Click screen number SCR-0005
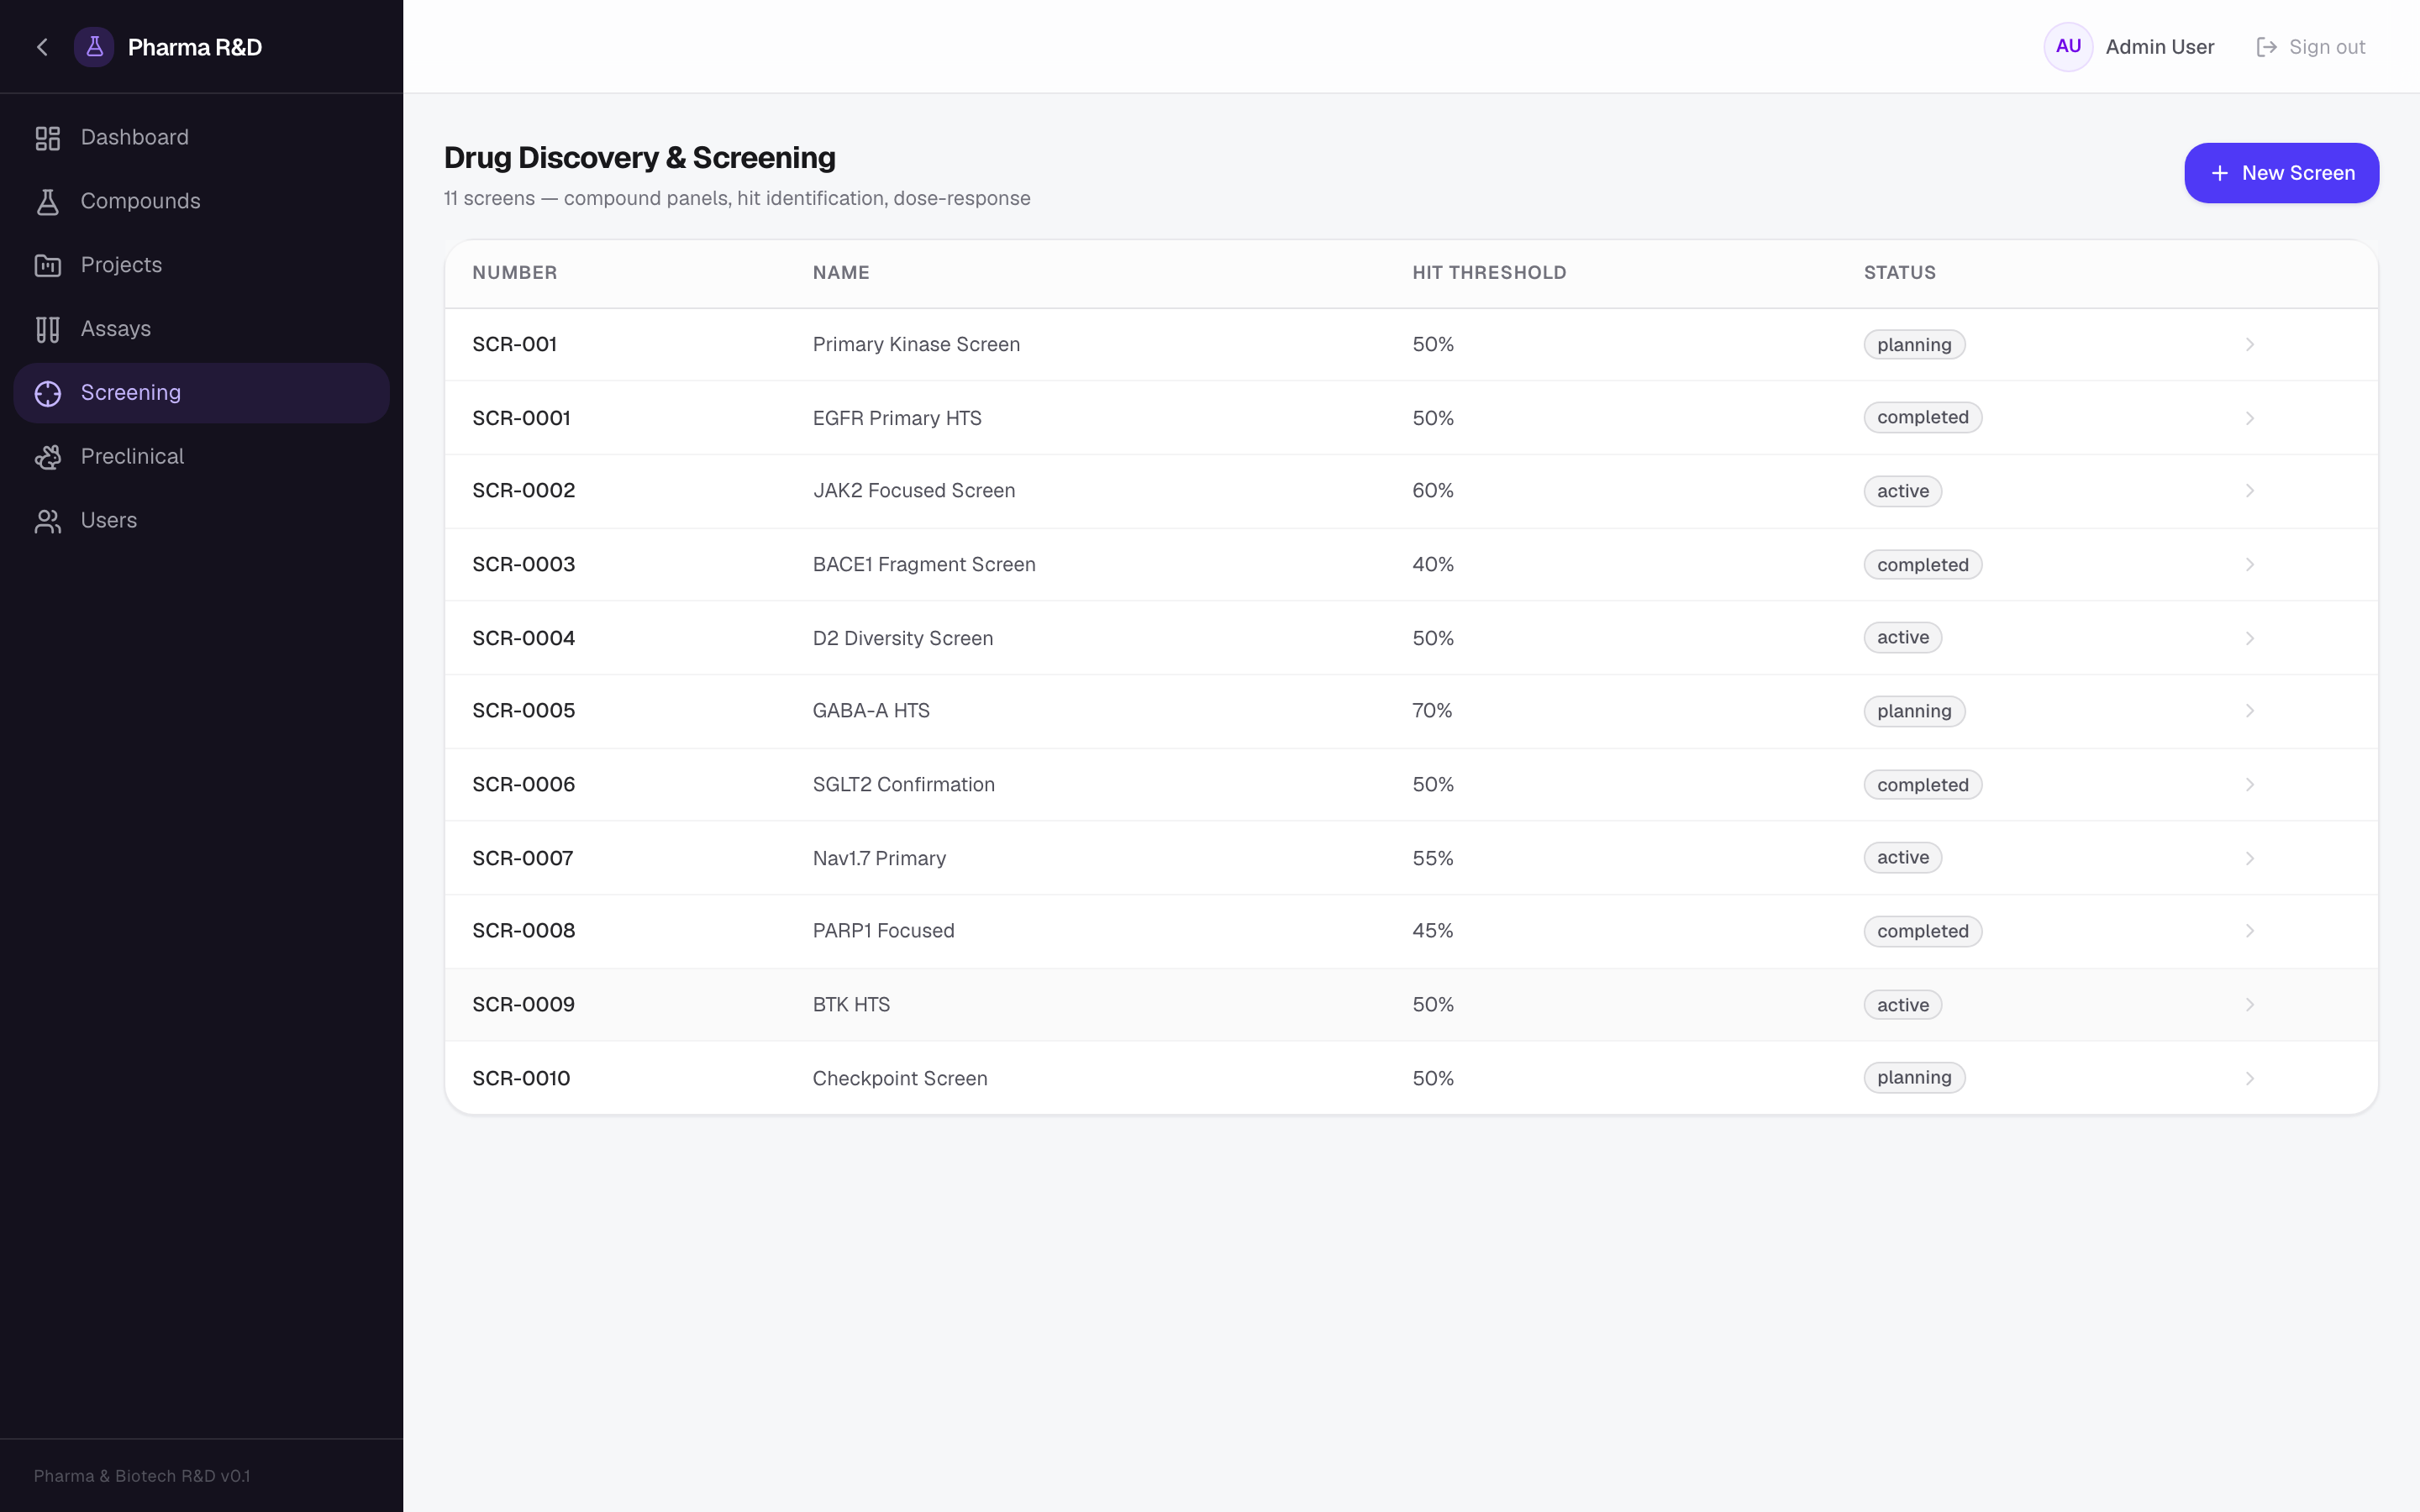The width and height of the screenshot is (2420, 1512). (523, 711)
